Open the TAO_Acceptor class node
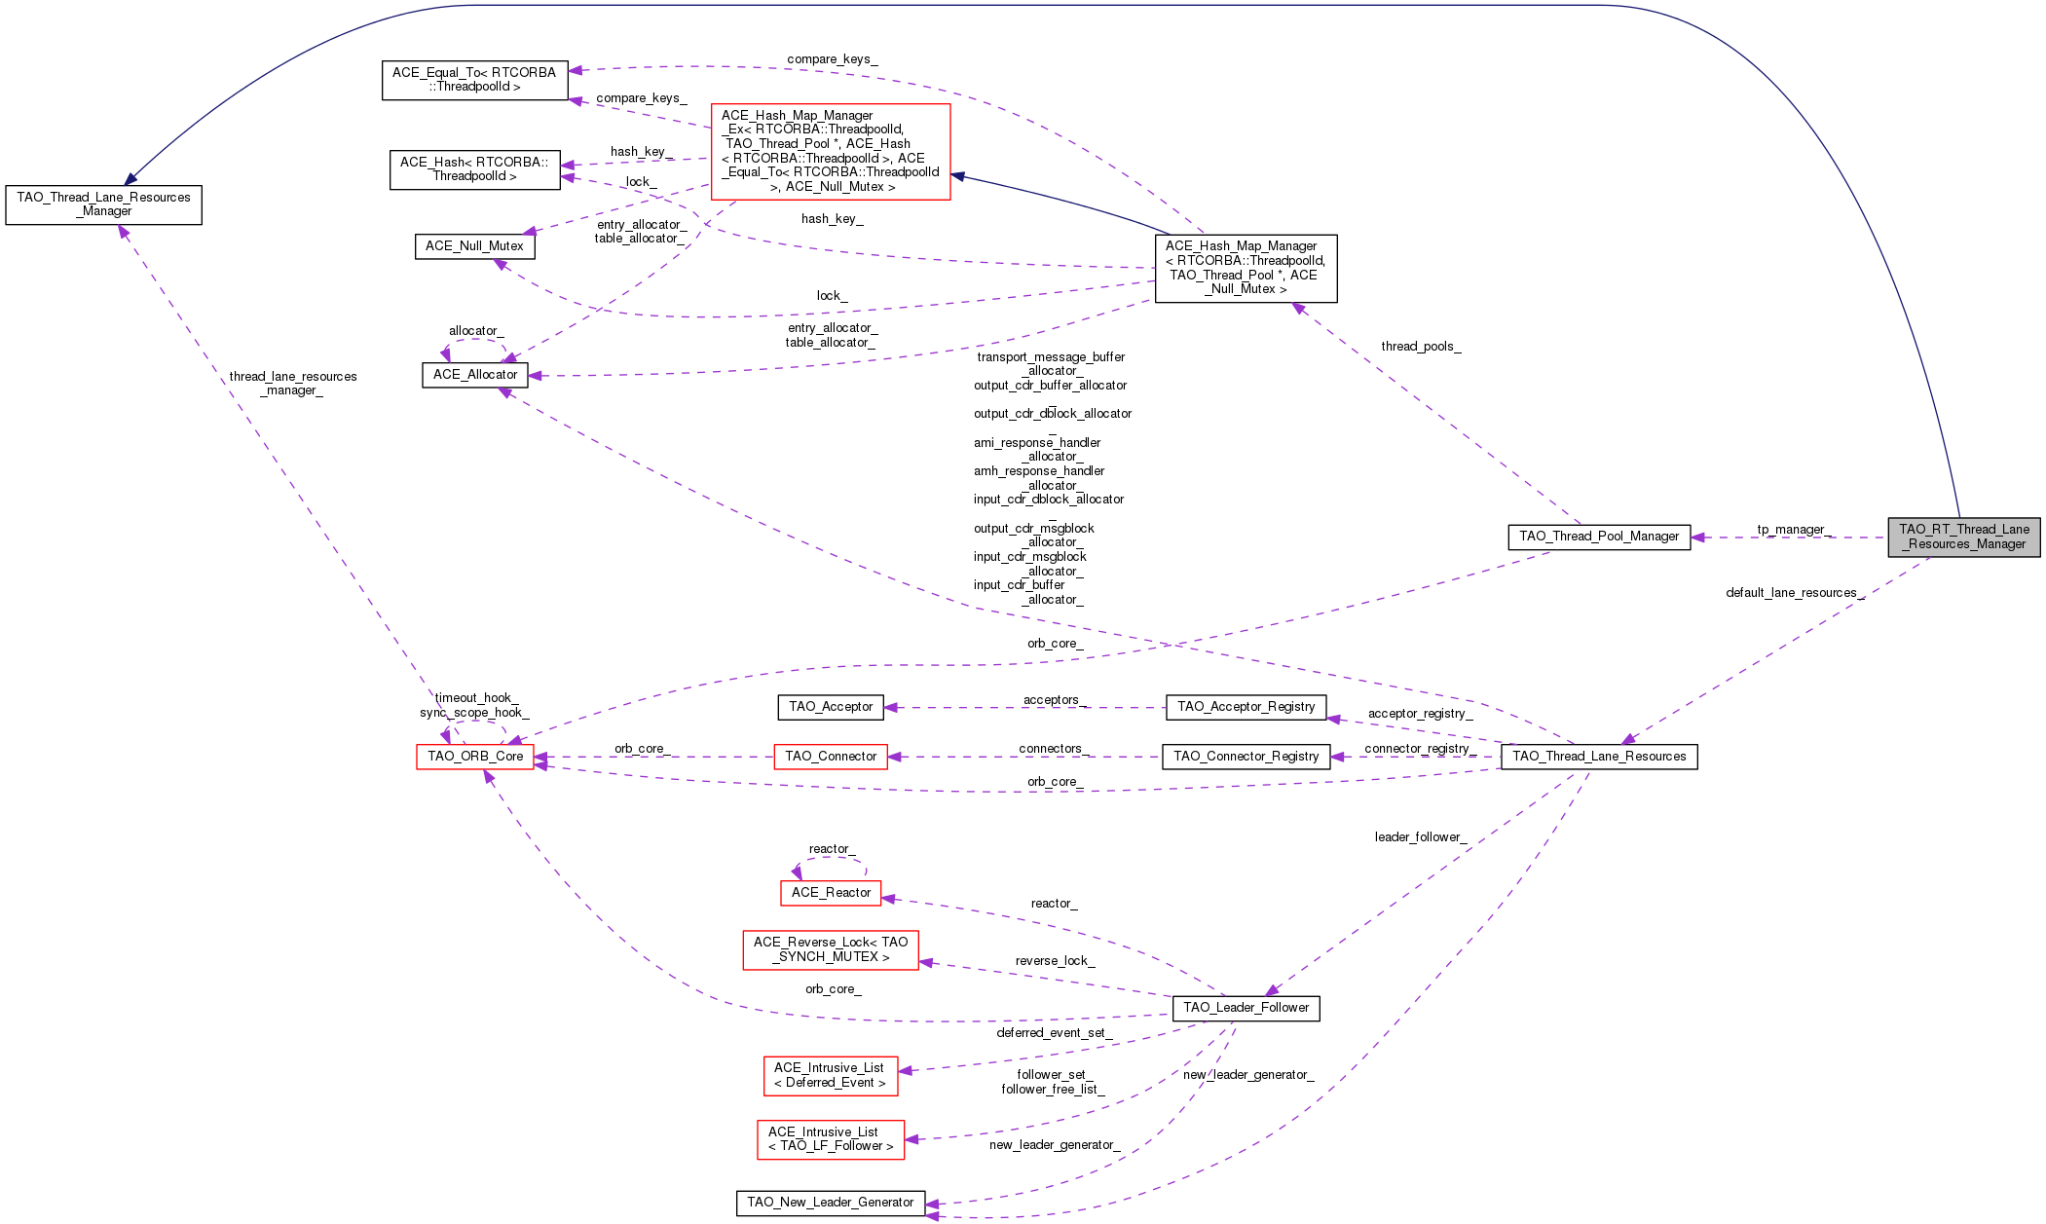Viewport: 2046px width, 1224px height. click(x=831, y=707)
